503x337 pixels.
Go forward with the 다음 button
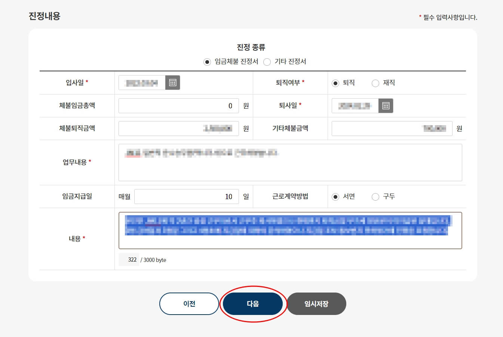[253, 304]
